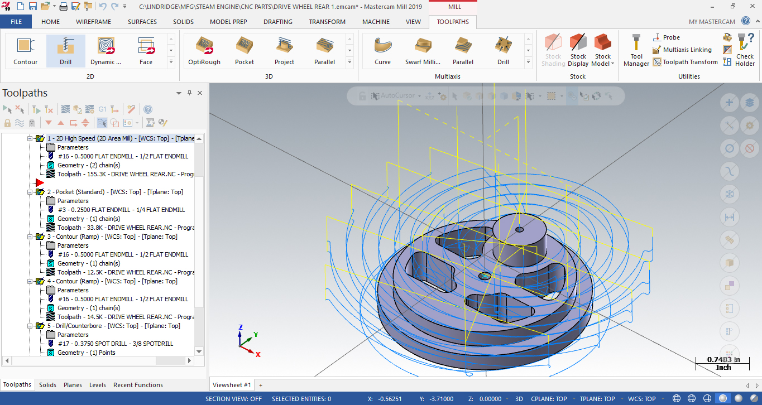Expand the 2D toolpath gallery
Screen dimensions: 762x405
coord(171,63)
